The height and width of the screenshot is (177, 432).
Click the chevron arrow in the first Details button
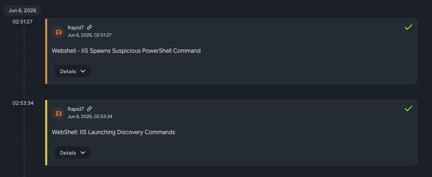pos(83,71)
